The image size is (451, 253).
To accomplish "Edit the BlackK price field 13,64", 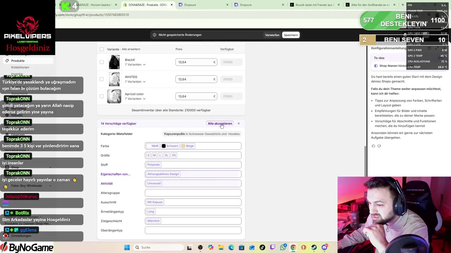I will (196, 62).
